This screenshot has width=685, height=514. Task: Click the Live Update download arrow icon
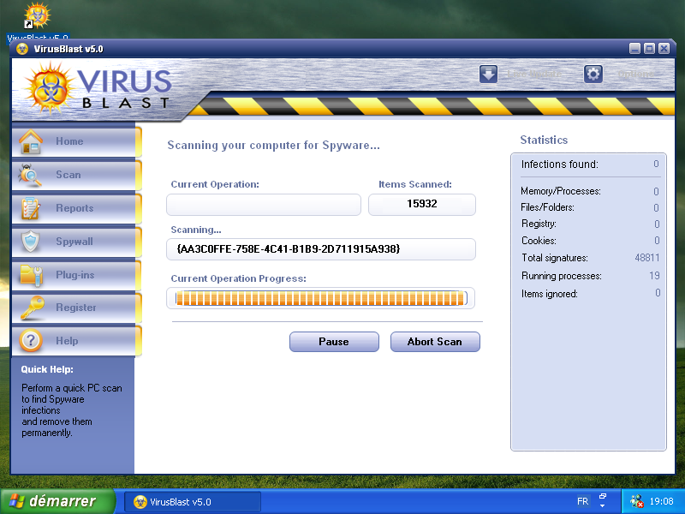tap(488, 74)
